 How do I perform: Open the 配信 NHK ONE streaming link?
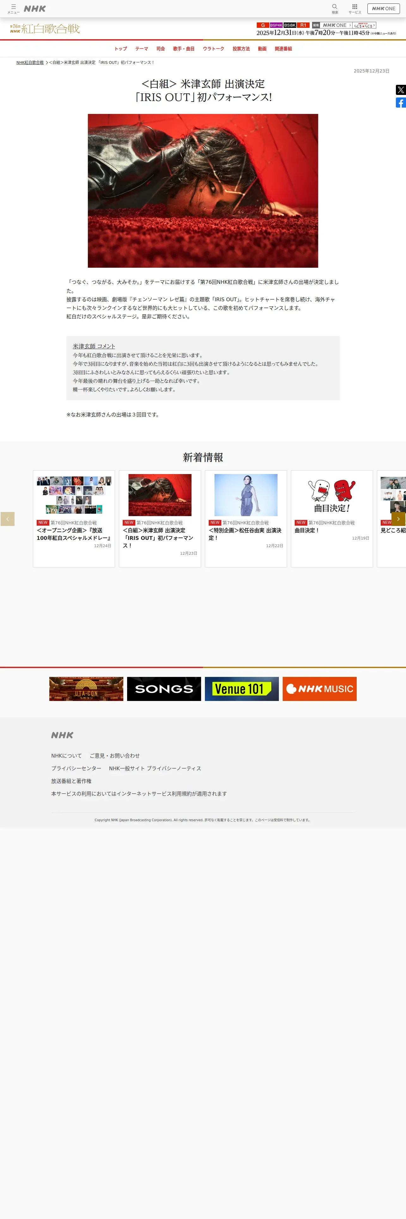click(x=332, y=25)
